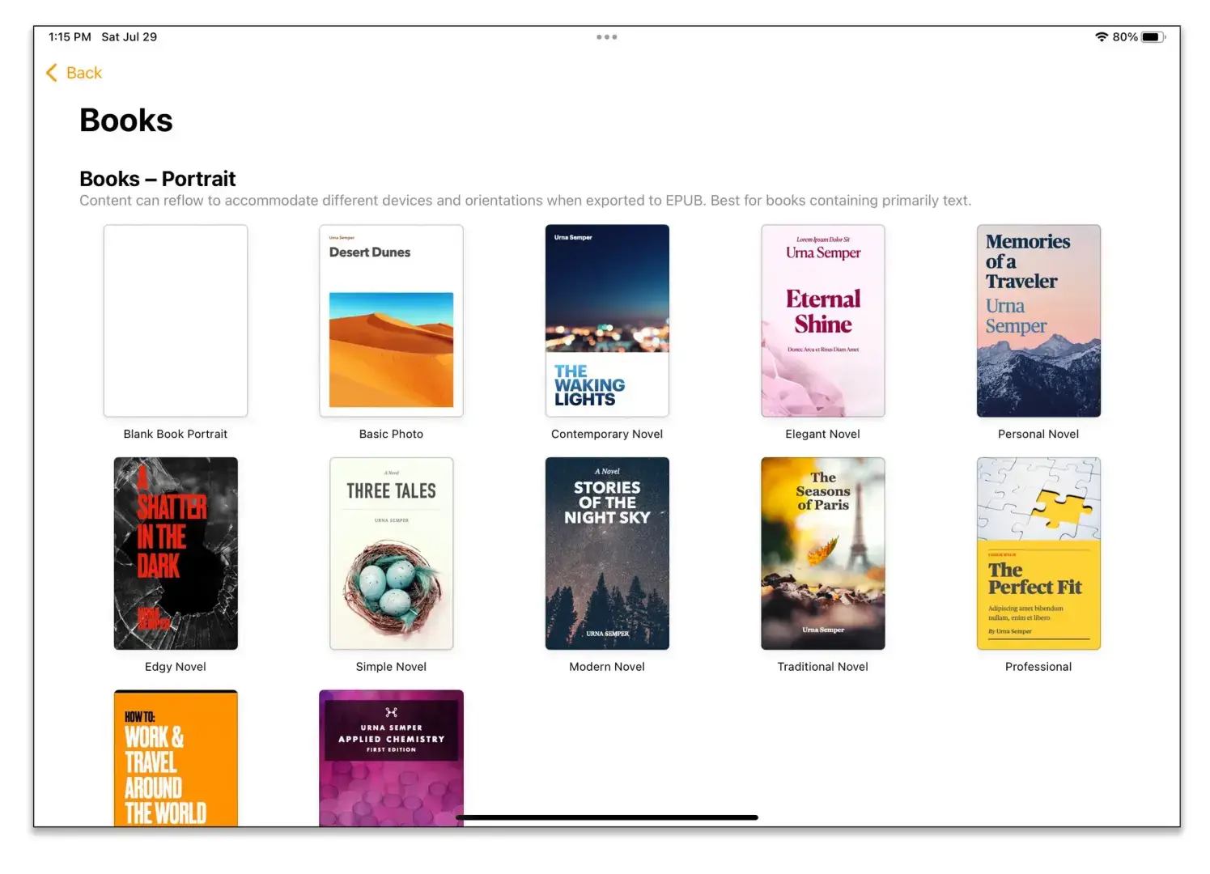
Task: Tap the Back chevron arrow
Action: coord(52,73)
